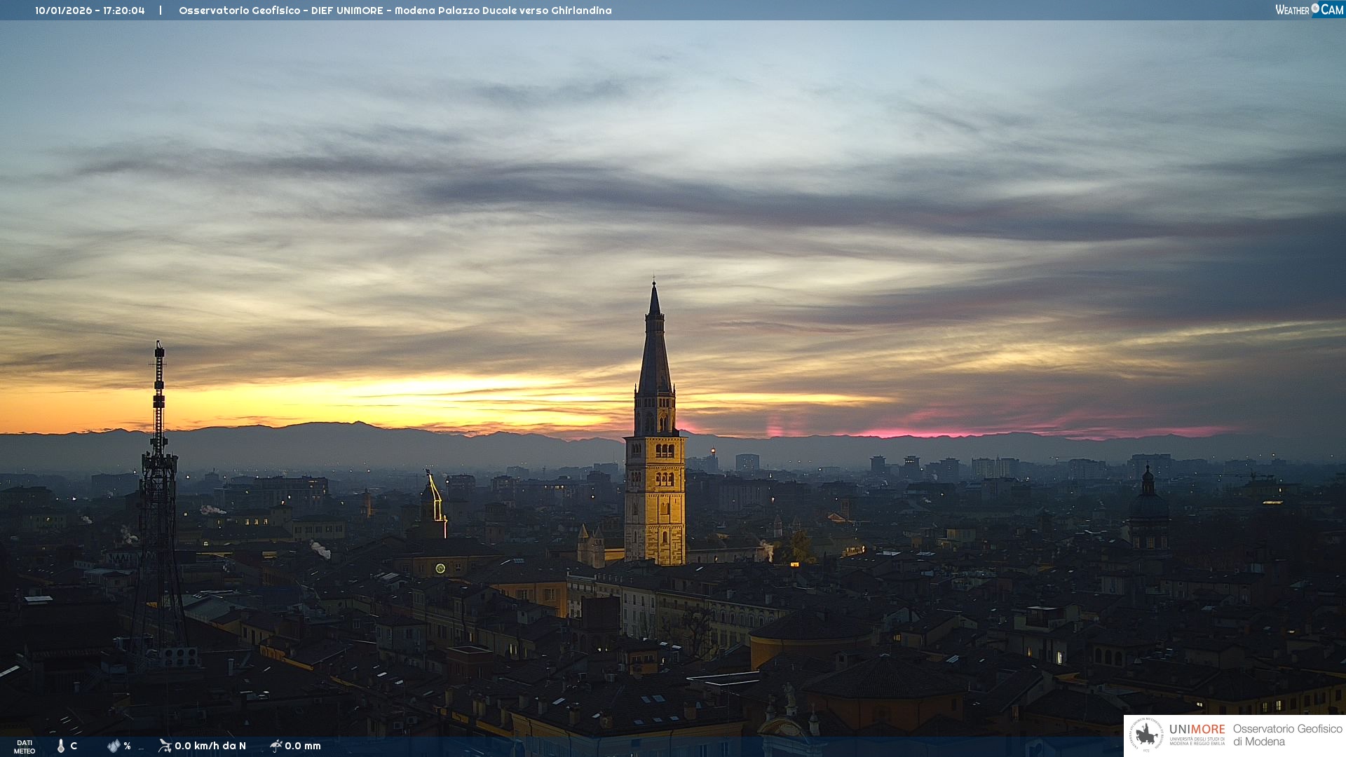Click the 0.0 mm rainfall reading
The image size is (1346, 757).
point(303,746)
